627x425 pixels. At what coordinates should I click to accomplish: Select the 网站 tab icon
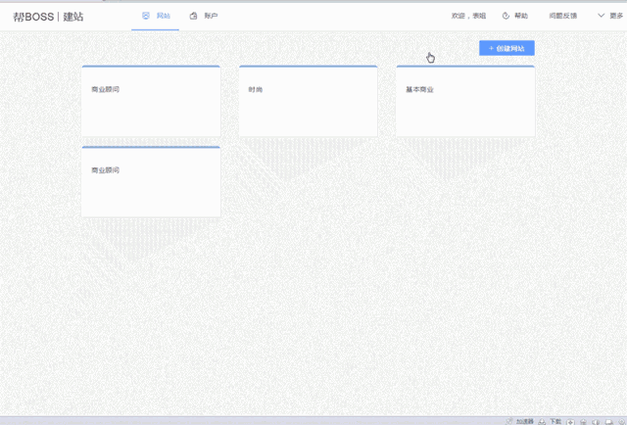146,16
